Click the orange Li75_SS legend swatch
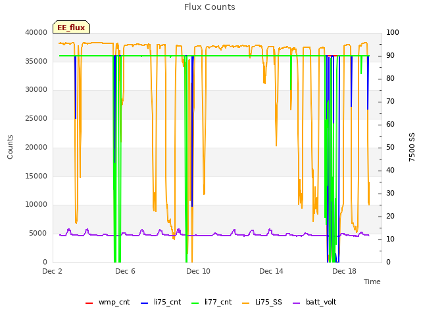The height and width of the screenshot is (315, 421). (245, 303)
